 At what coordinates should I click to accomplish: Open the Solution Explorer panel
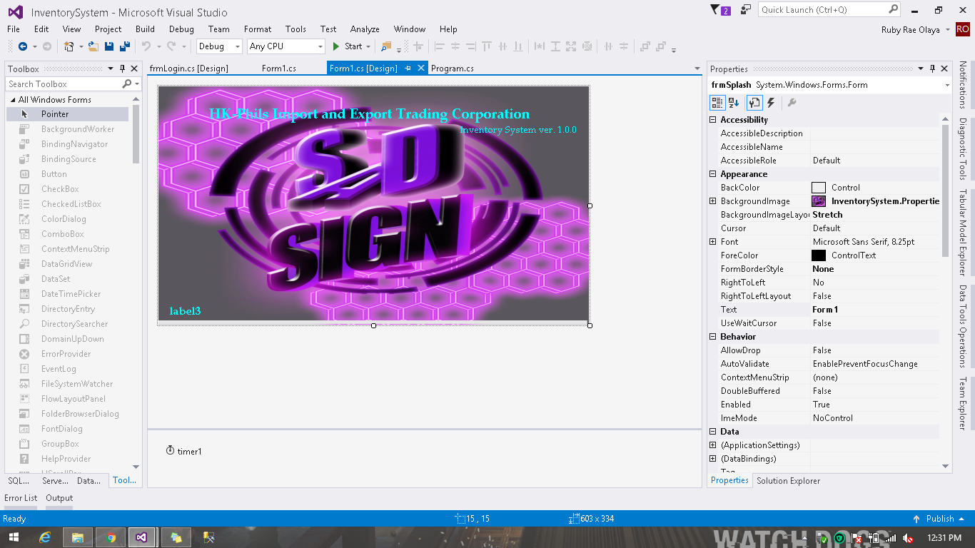coord(788,480)
